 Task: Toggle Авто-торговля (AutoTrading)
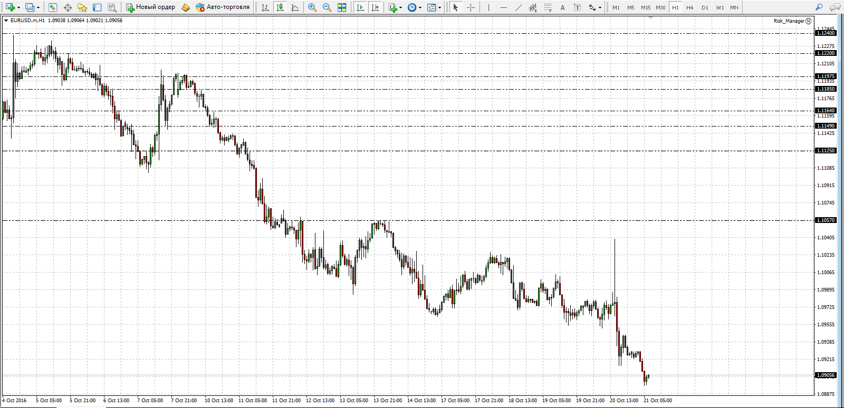point(222,7)
